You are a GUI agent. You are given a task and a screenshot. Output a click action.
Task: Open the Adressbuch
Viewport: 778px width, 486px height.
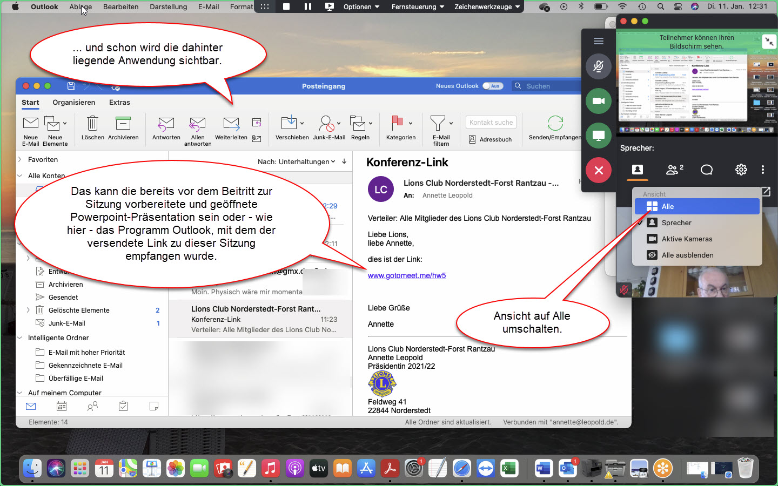click(x=490, y=139)
